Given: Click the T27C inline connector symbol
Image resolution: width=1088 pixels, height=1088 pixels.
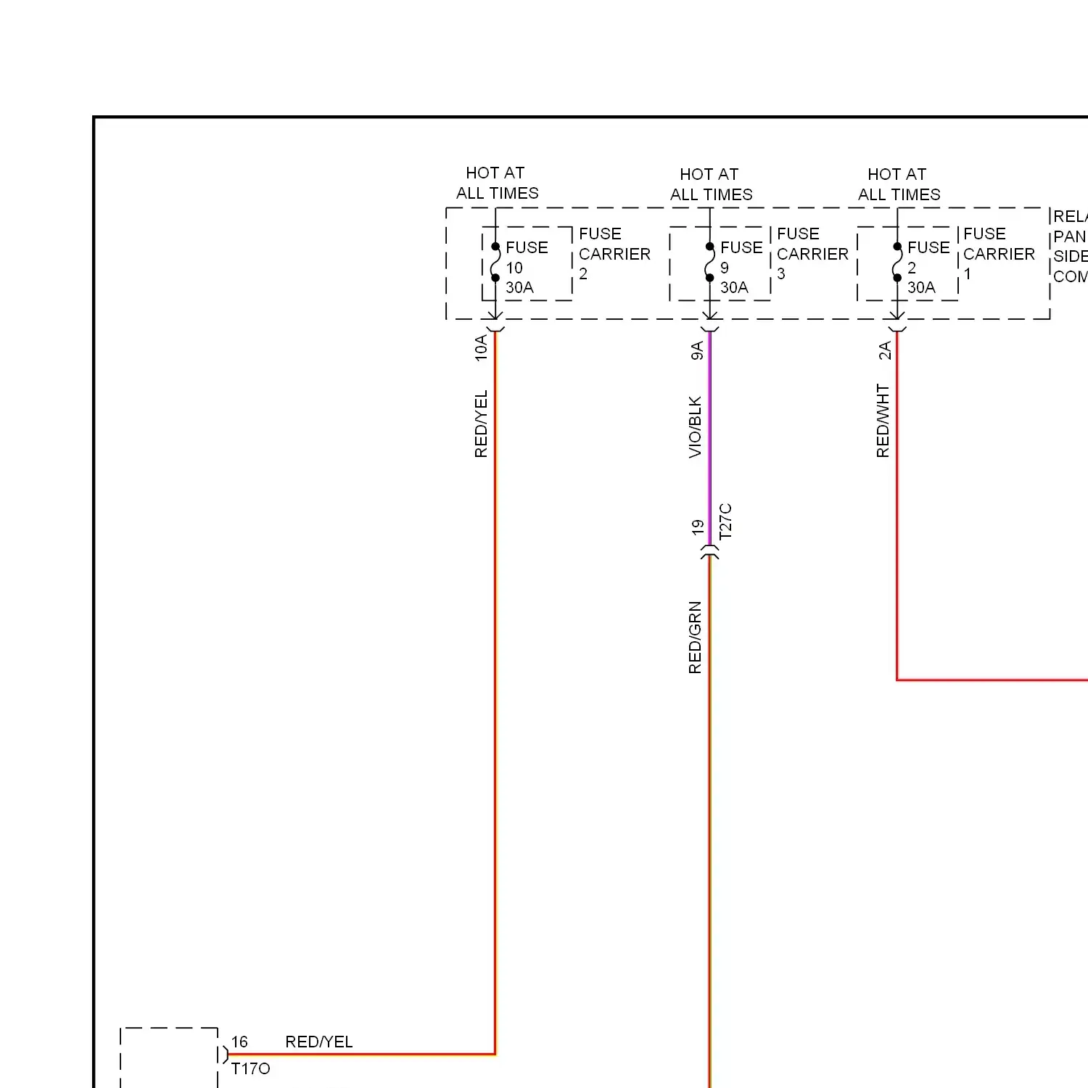Looking at the screenshot, I should click(x=710, y=552).
